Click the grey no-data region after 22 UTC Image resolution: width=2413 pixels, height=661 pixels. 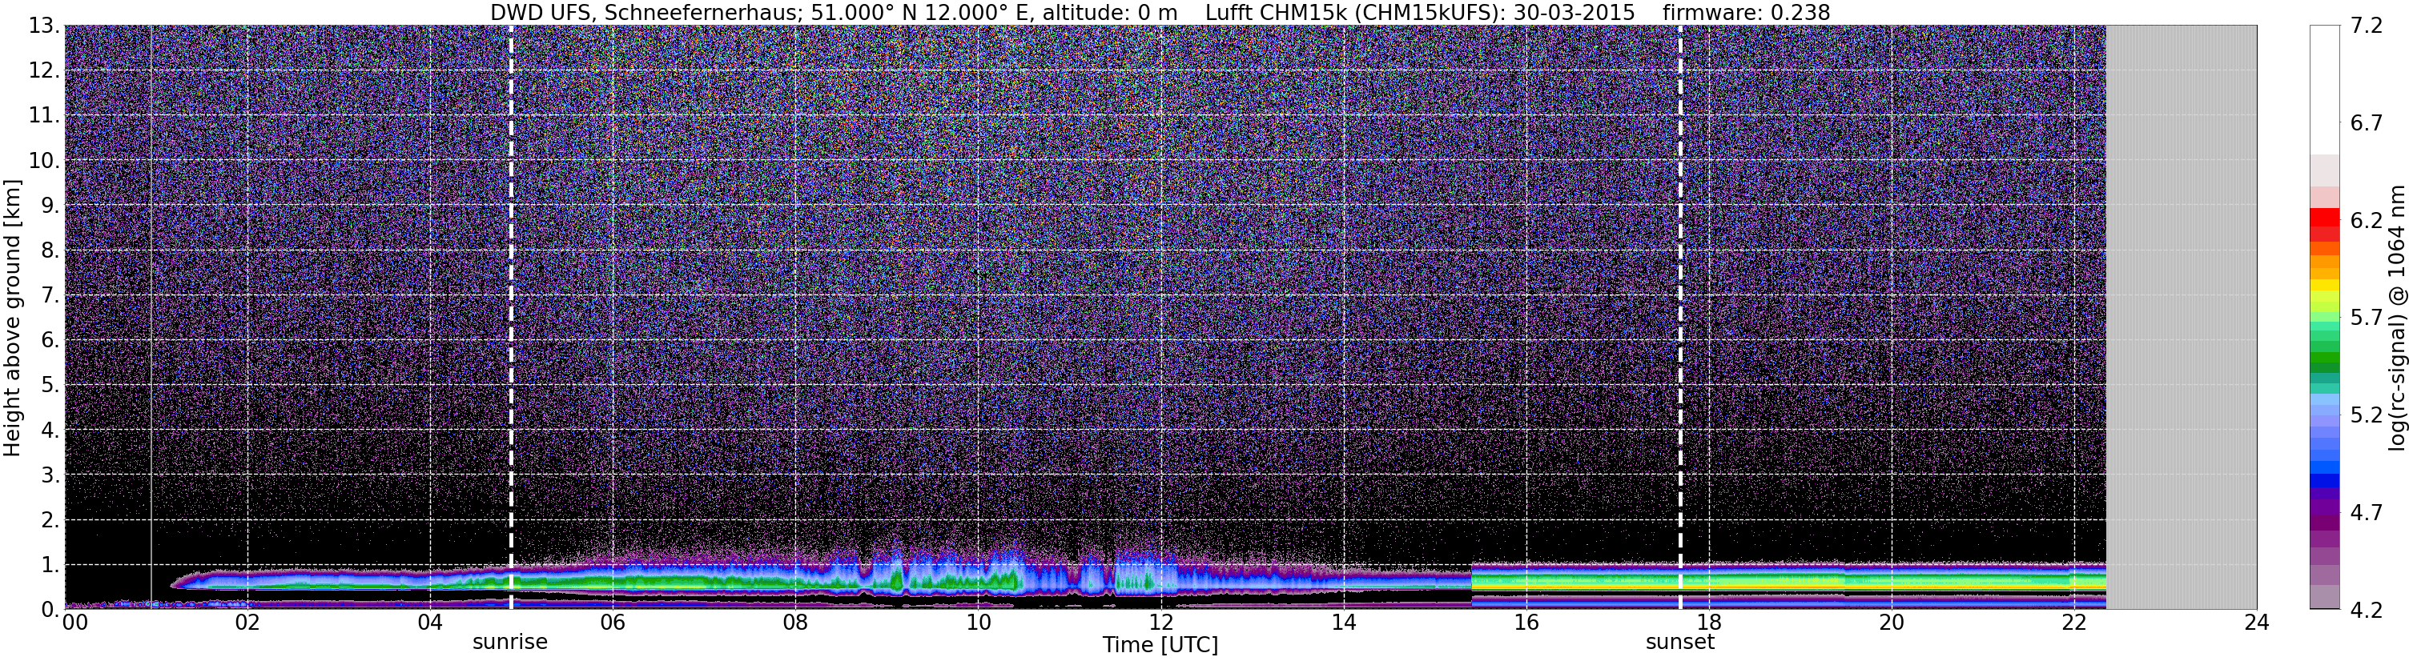(x=2181, y=316)
